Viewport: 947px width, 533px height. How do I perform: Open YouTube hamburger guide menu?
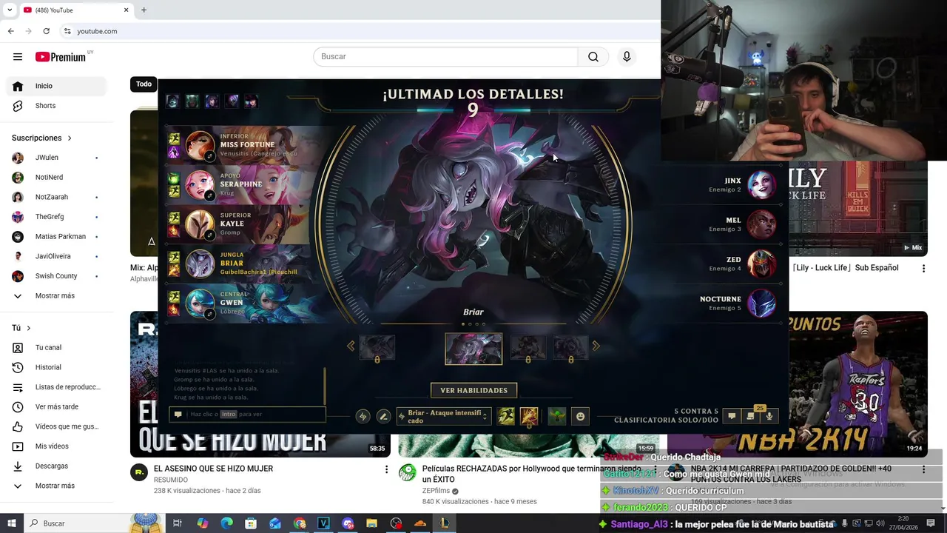coord(18,57)
